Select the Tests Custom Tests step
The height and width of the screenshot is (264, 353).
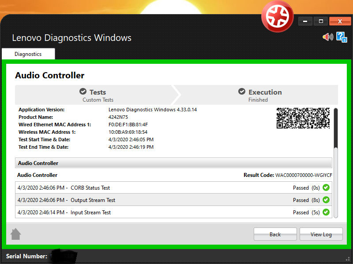coord(94,95)
